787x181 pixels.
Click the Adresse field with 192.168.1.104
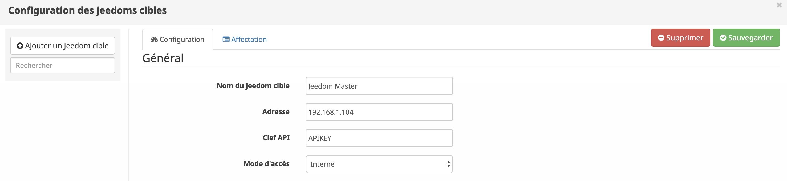click(379, 112)
